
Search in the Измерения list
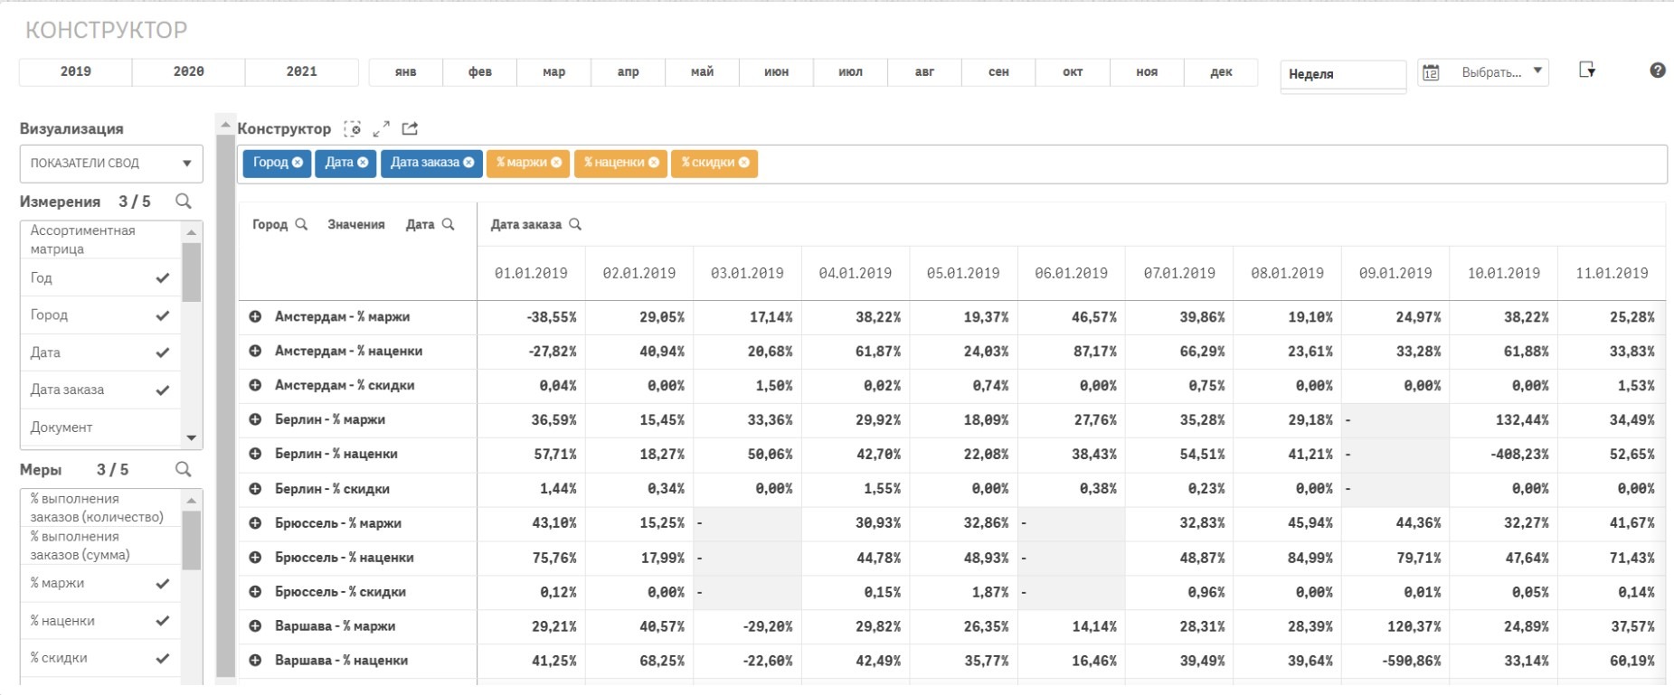(184, 202)
